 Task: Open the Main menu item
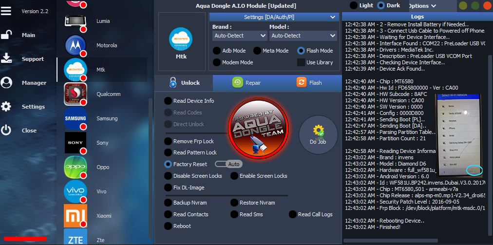pyautogui.click(x=28, y=35)
